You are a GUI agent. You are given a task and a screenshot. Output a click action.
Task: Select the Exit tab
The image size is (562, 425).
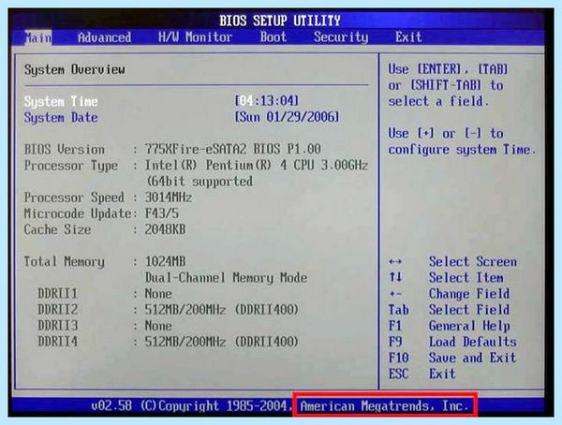coord(408,37)
